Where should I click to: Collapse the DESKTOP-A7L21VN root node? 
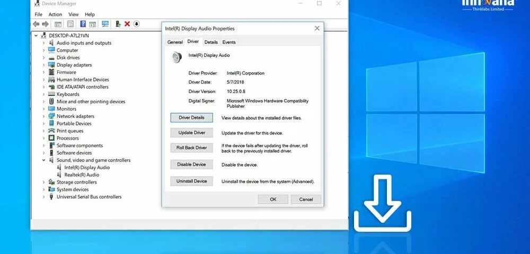tap(36, 35)
